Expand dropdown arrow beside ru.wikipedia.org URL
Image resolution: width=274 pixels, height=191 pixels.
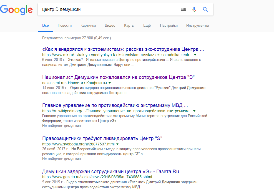[x=194, y=111]
